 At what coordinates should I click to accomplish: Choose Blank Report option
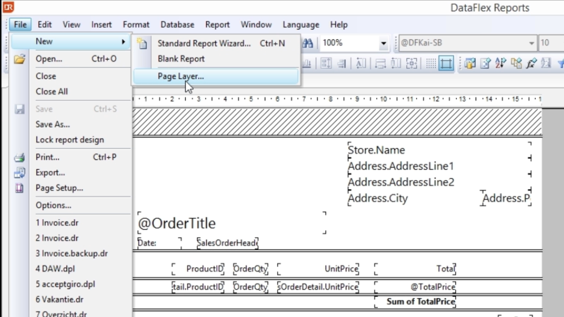[181, 59]
